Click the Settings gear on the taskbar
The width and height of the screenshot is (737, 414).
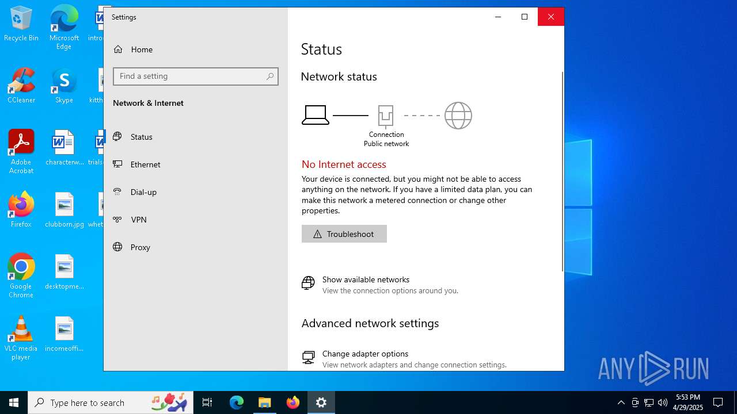pos(321,402)
